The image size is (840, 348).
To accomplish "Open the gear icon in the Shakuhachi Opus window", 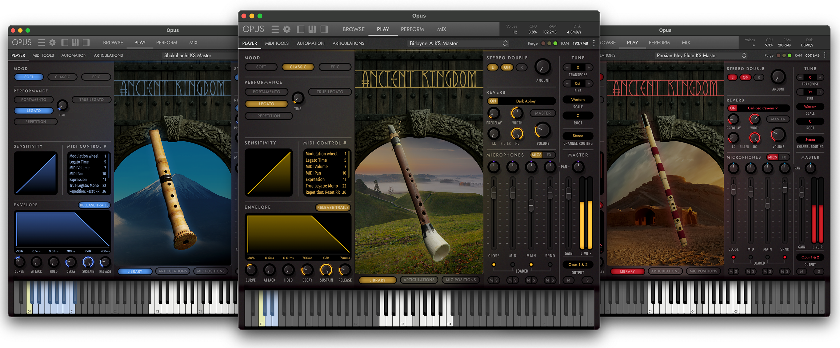I will click(52, 42).
